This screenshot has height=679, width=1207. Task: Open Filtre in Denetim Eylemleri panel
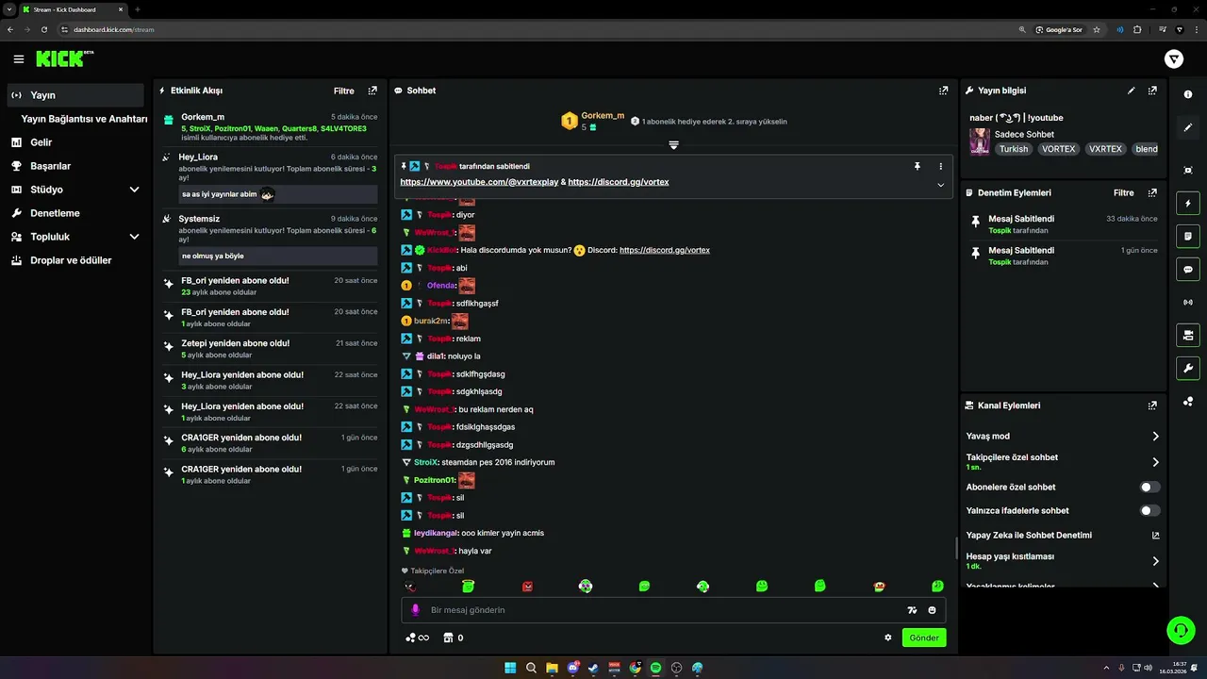click(1124, 192)
